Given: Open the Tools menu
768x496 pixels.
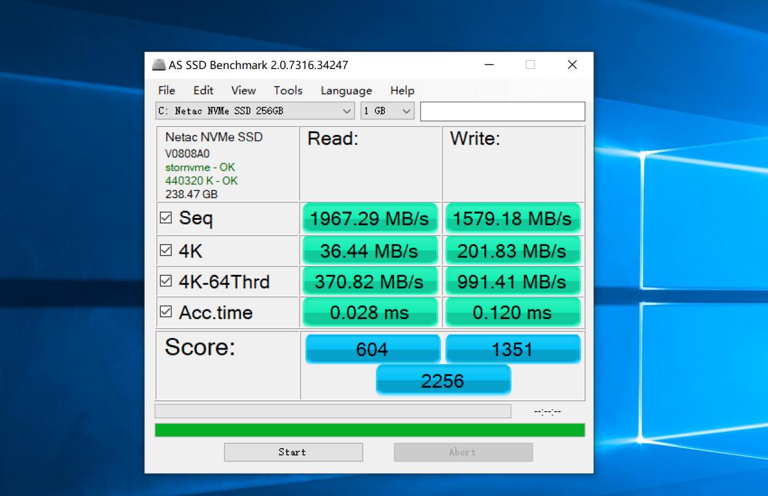Looking at the screenshot, I should coord(287,90).
